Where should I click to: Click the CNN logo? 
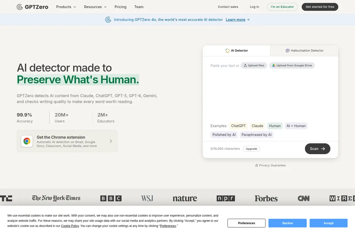303,198
